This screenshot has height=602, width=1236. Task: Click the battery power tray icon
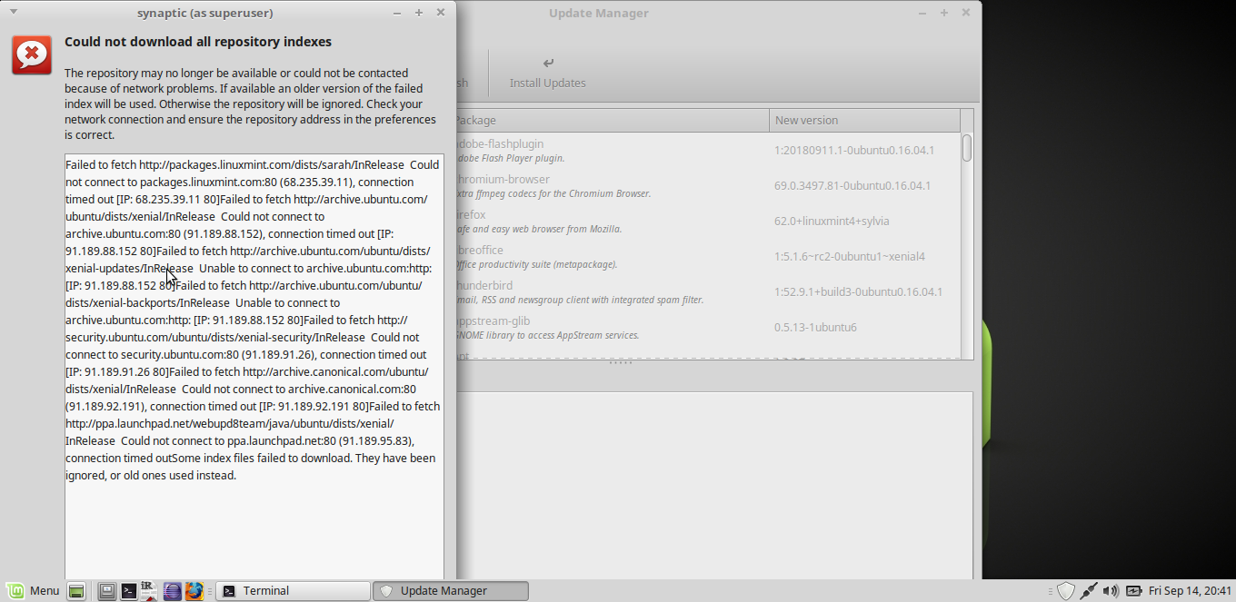pos(1133,591)
